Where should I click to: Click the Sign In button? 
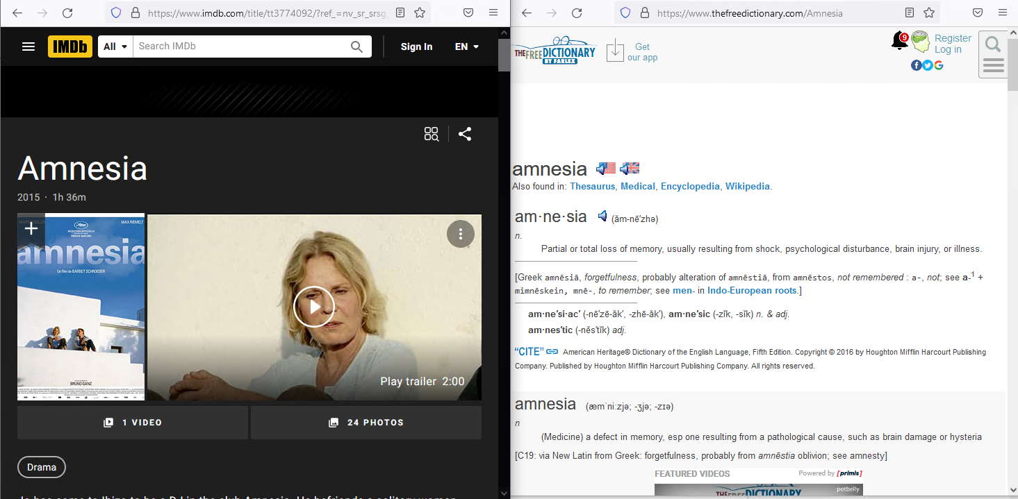pyautogui.click(x=416, y=46)
